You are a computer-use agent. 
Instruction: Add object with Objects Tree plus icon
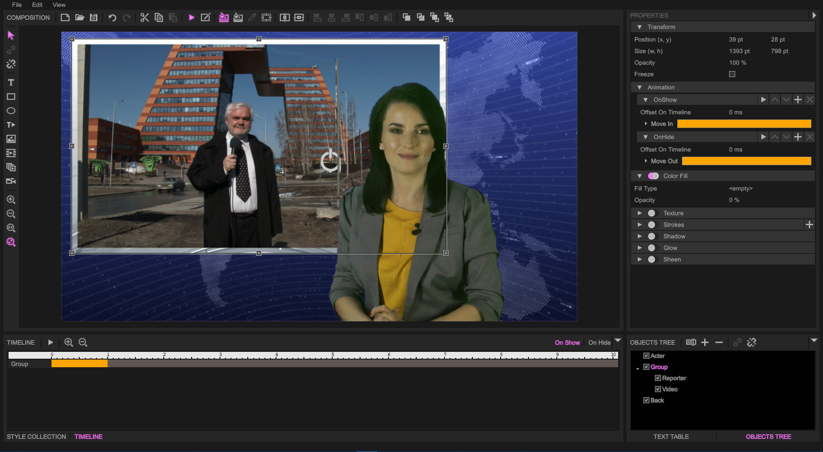[x=705, y=342]
